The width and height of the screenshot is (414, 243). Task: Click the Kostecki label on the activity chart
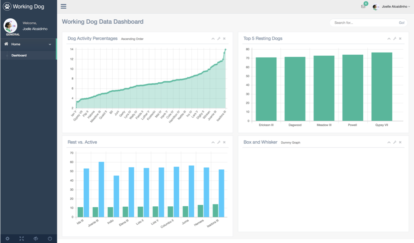tap(151, 115)
